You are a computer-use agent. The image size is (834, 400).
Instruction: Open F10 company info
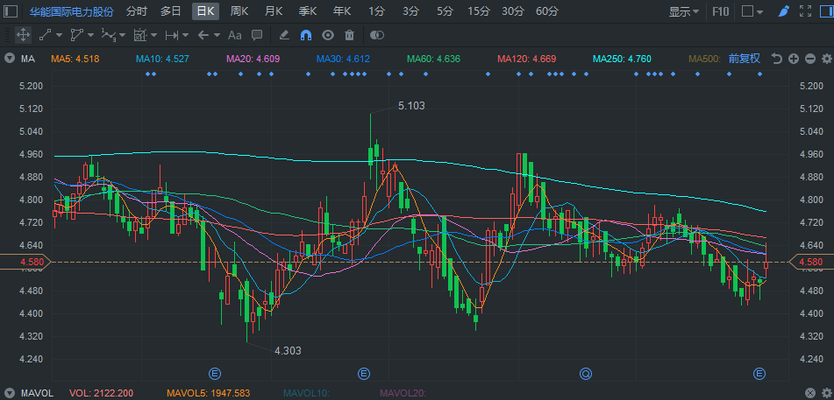click(x=721, y=11)
